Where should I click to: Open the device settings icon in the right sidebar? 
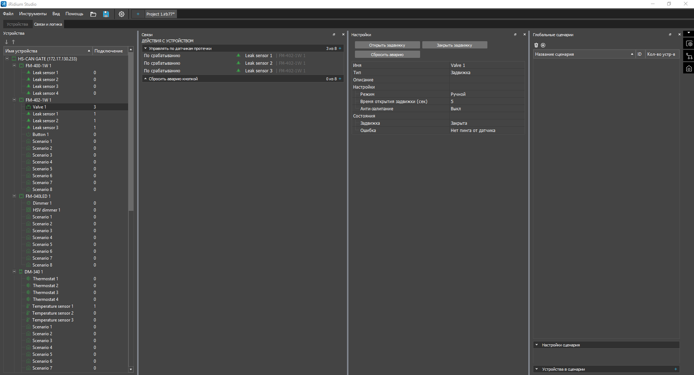689,44
